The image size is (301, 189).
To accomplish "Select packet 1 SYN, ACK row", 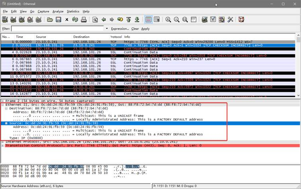I will pos(148,42).
